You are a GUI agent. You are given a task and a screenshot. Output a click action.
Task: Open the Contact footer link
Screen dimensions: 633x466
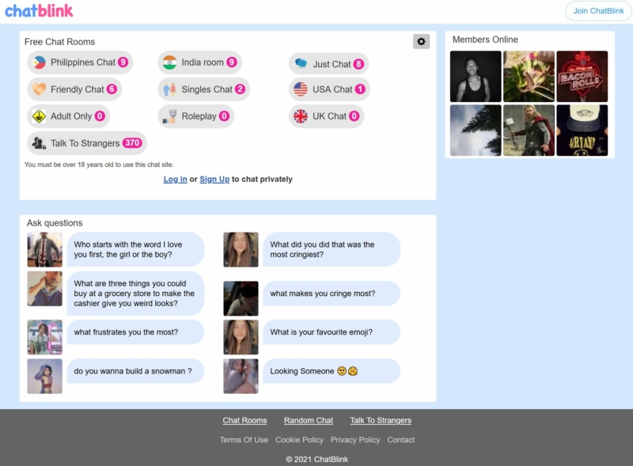401,440
